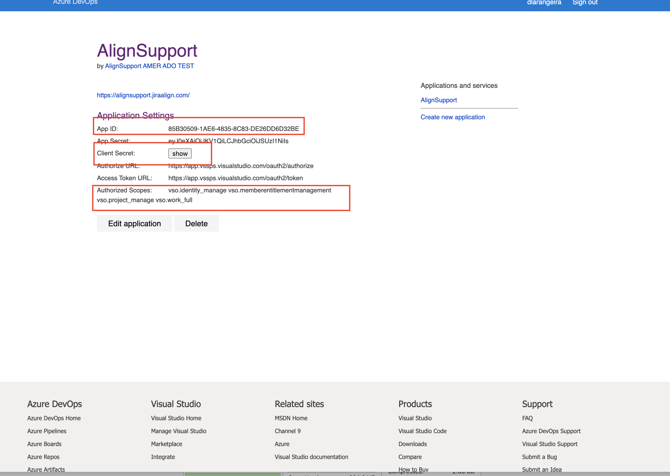
Task: Open Visual Studio Code product link
Action: 422,431
